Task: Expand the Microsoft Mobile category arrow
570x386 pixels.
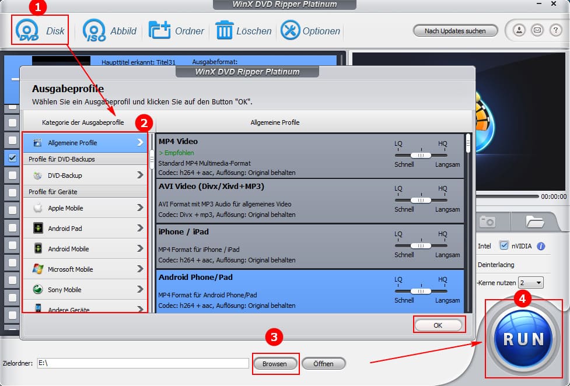Action: 141,269
